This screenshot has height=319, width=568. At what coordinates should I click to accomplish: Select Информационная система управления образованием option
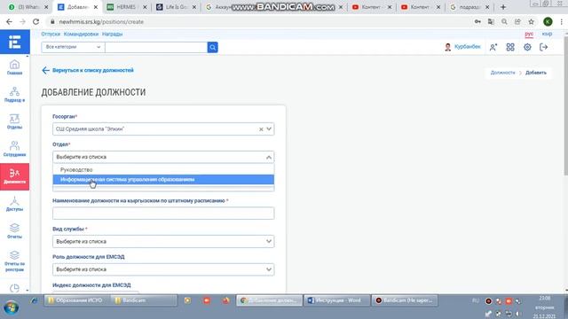[163, 179]
